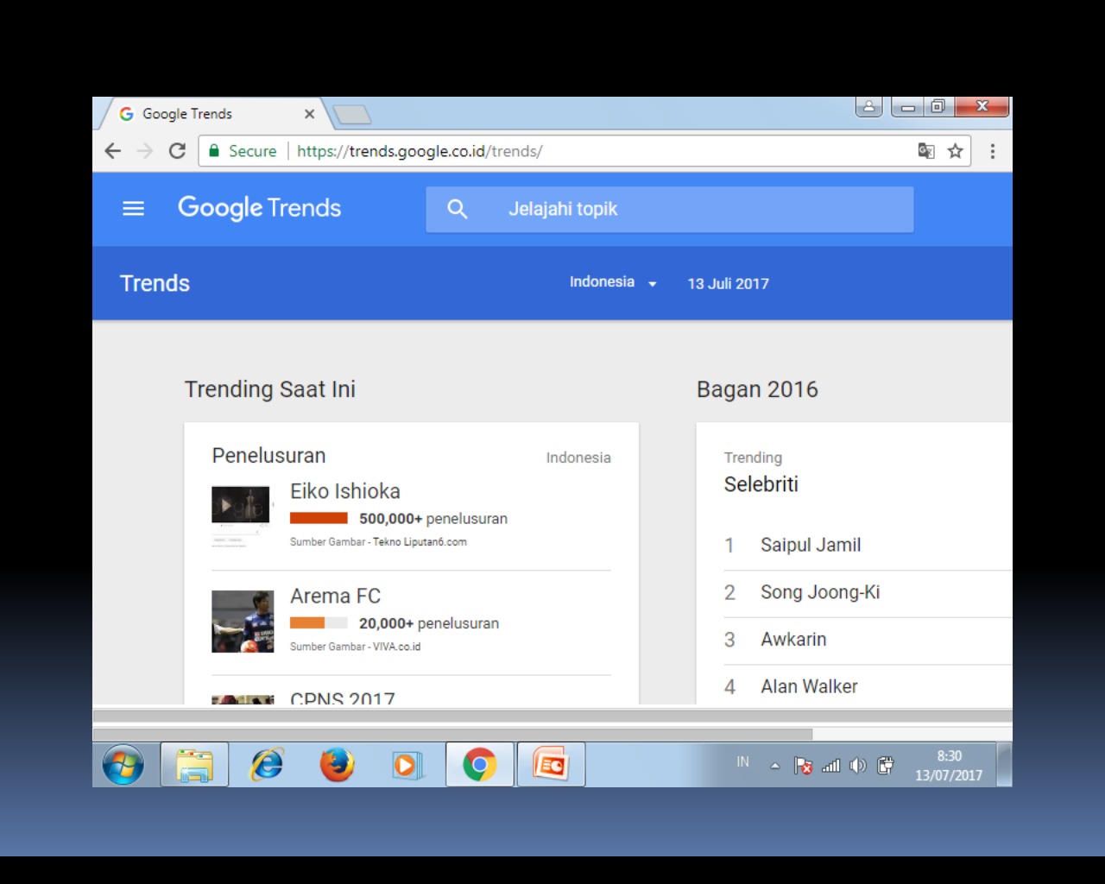
Task: Open Chrome three-dot menu
Action: coord(993,151)
